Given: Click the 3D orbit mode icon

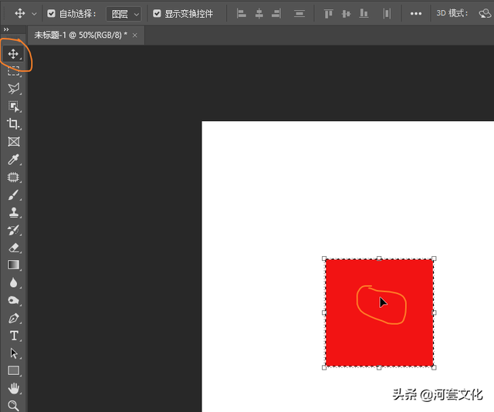Looking at the screenshot, I should point(486,14).
